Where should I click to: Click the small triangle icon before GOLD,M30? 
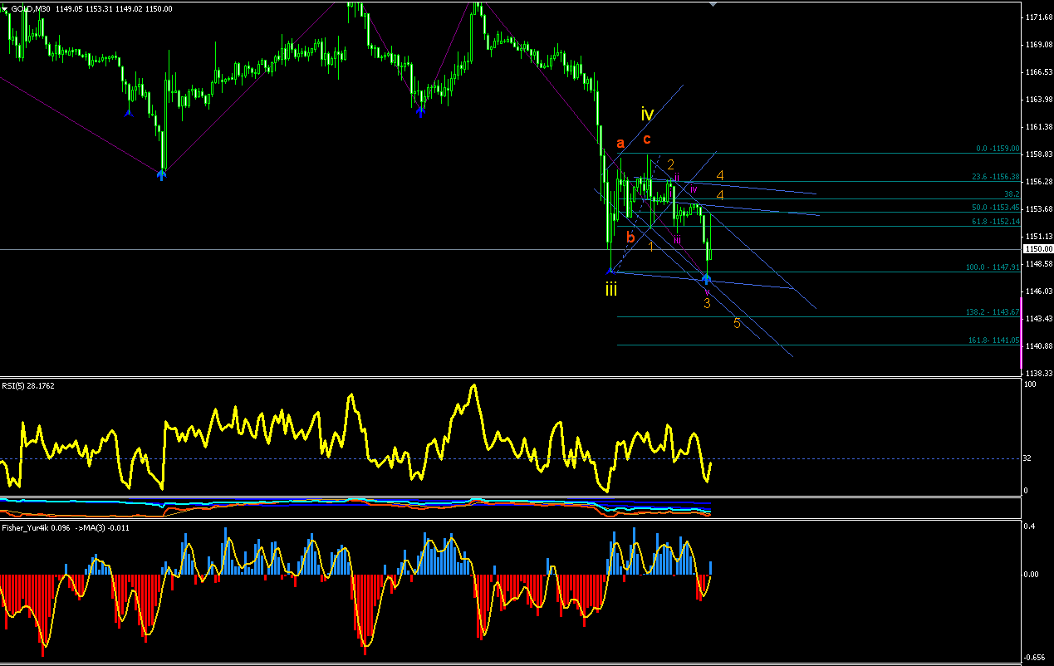click(6, 8)
